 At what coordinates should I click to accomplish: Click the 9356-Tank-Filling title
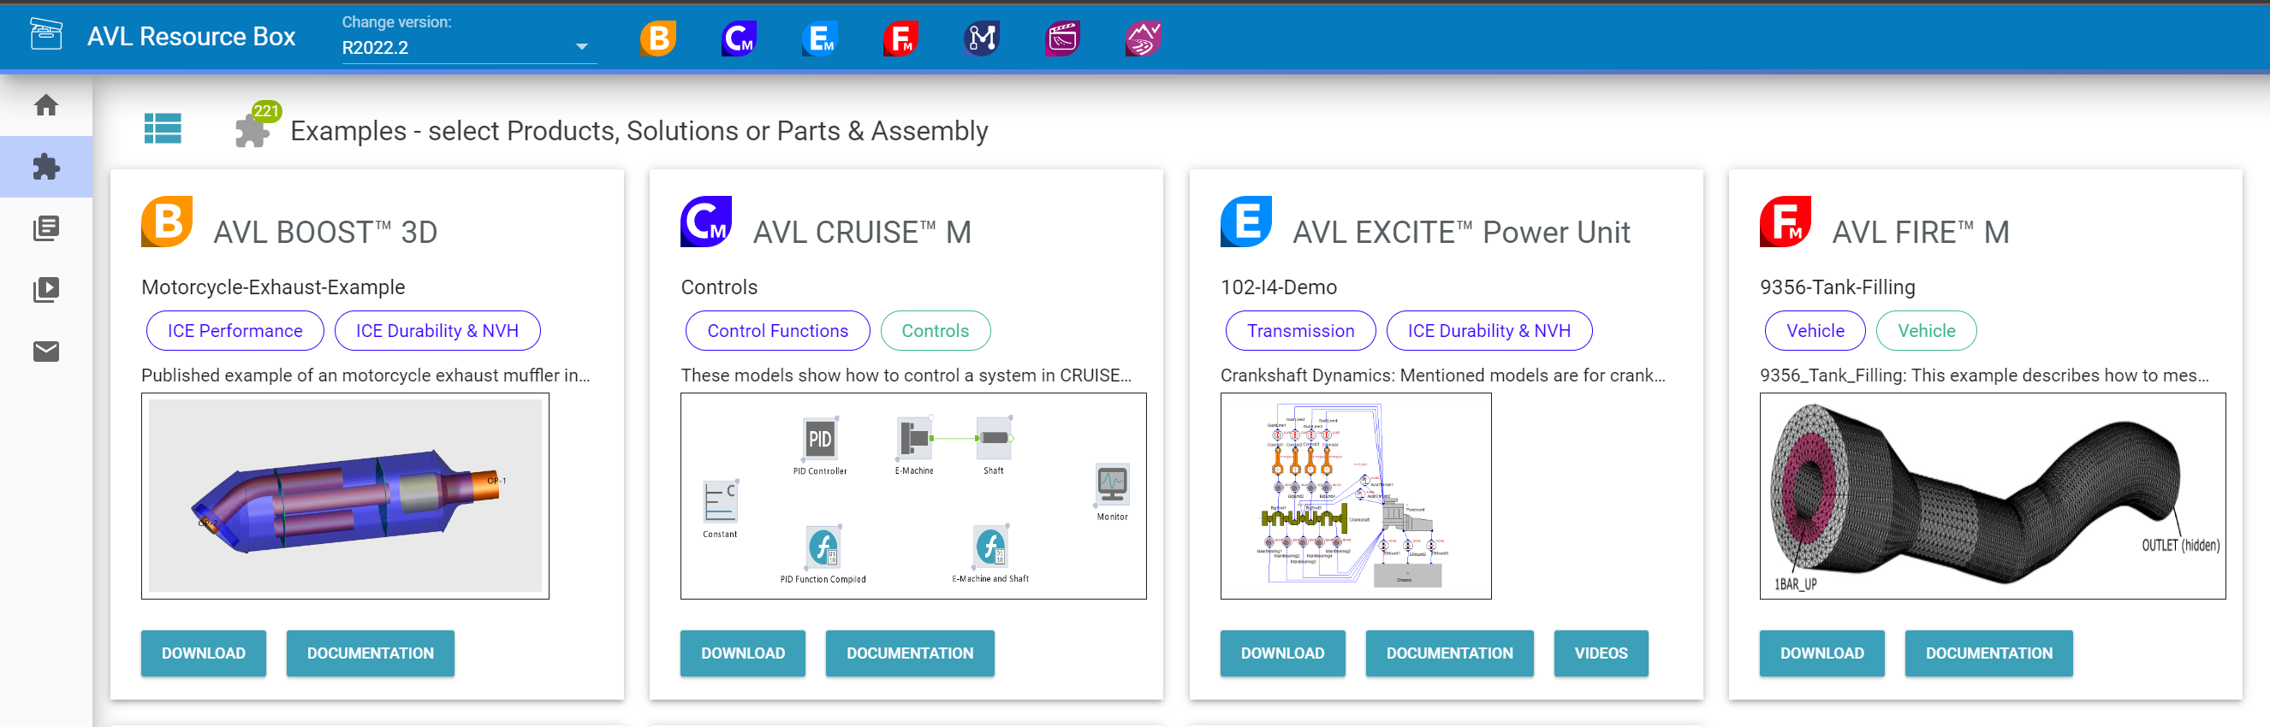click(x=1838, y=287)
